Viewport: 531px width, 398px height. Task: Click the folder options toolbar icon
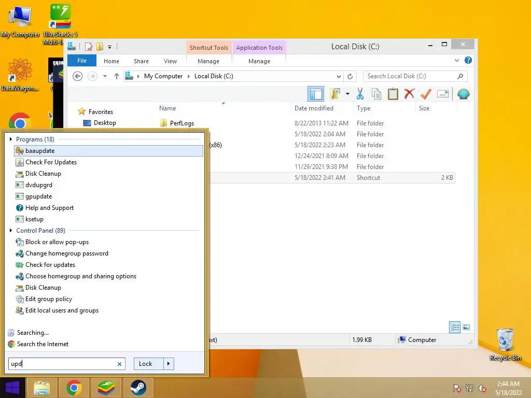coord(336,94)
